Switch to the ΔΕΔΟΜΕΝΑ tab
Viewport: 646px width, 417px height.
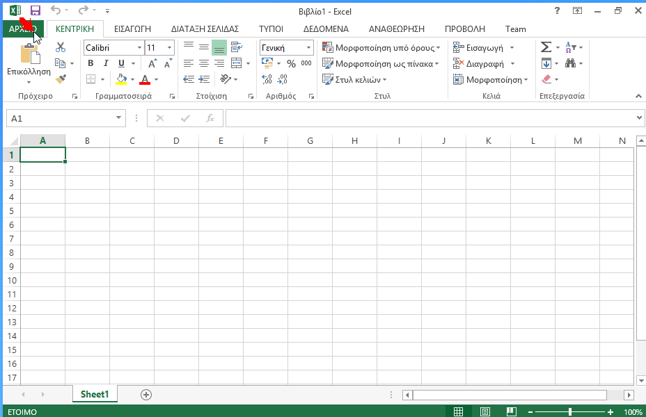pos(326,28)
